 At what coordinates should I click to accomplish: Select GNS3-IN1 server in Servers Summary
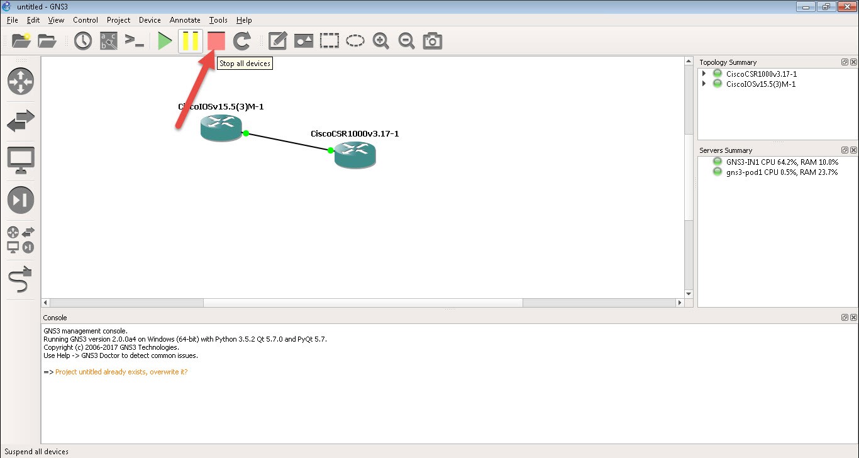(782, 162)
